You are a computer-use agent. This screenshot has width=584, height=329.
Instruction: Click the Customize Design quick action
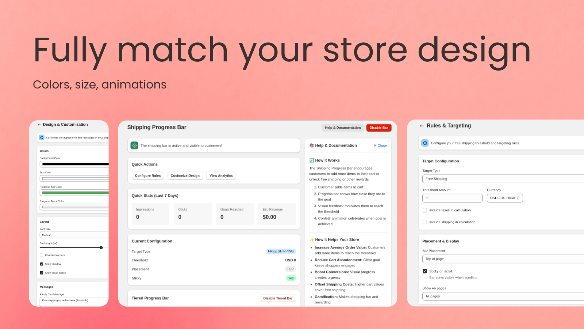point(185,175)
